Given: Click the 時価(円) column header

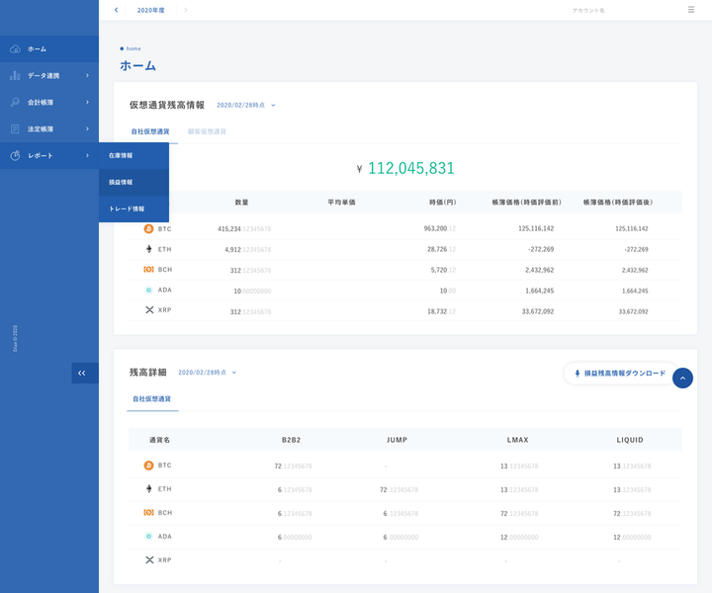Looking at the screenshot, I should tap(443, 203).
